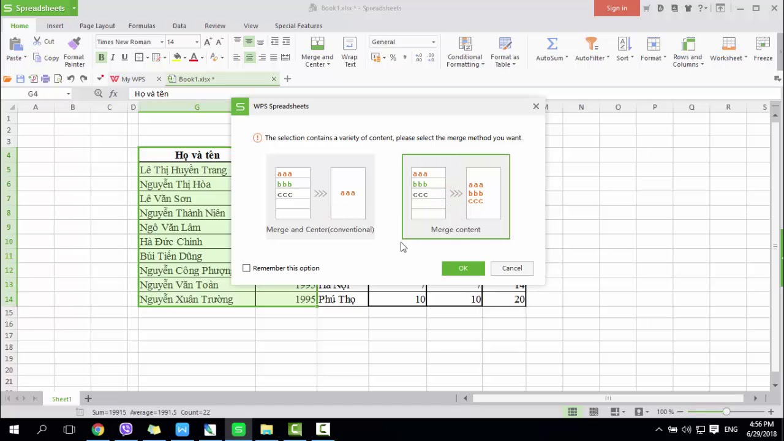Add a new sheet with the plus button
This screenshot has width=784, height=441.
click(x=88, y=399)
